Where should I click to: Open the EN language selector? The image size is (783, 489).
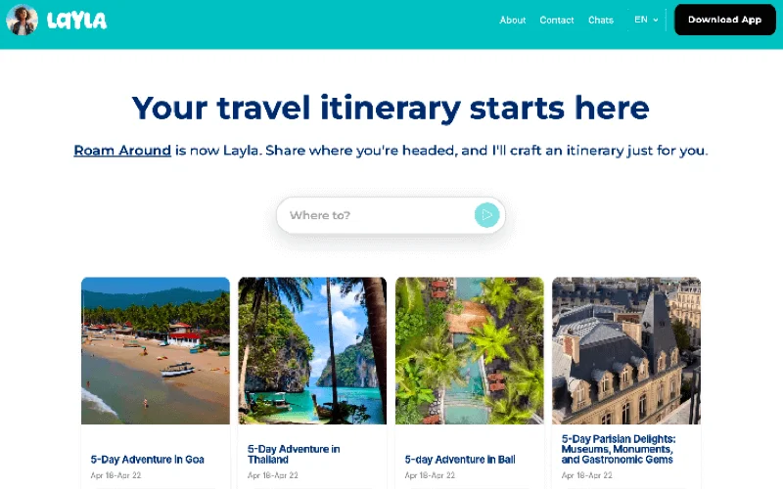(x=646, y=20)
